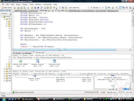134x101 pixels.
Task: Expand the Server Objects folder node
Action: (4, 71)
